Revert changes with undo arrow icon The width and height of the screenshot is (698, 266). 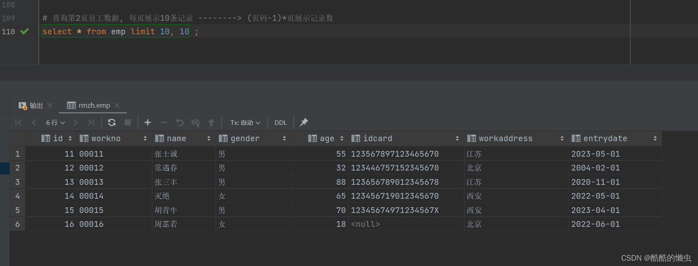pos(180,122)
